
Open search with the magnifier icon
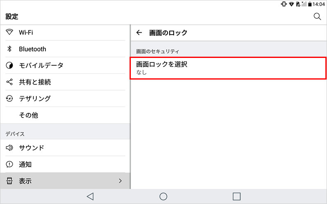[317, 16]
